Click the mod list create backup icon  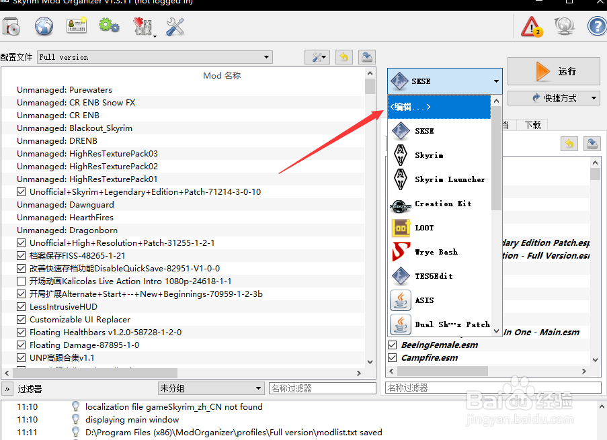point(366,57)
